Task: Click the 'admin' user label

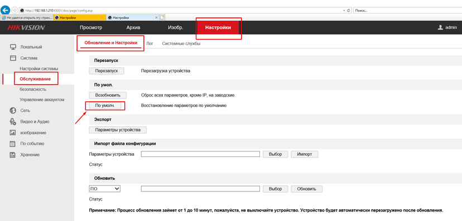Action: click(x=451, y=27)
